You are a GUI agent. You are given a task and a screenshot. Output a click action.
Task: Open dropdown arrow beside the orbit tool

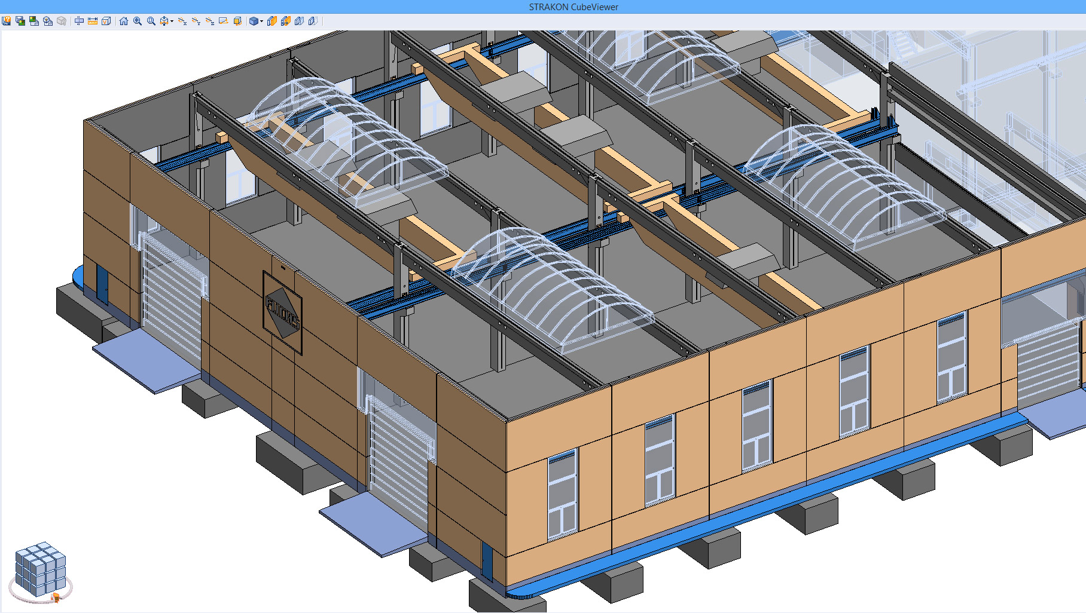[x=172, y=22]
